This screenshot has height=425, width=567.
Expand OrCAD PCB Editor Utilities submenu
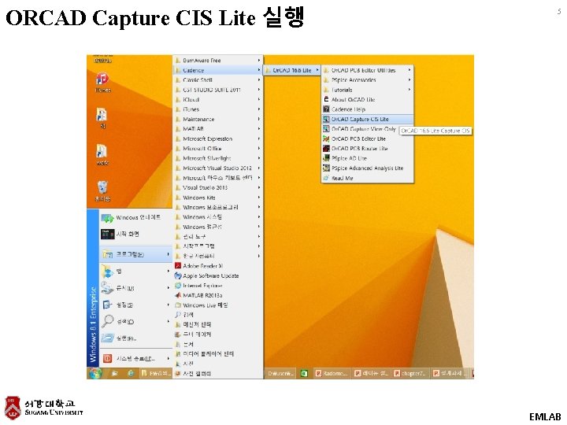coord(368,70)
